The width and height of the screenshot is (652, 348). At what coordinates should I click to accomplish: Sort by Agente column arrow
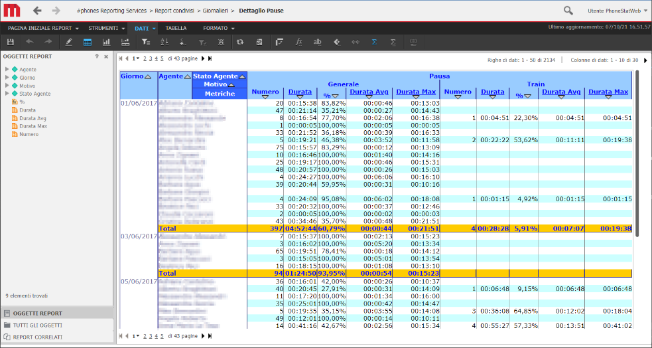click(187, 76)
